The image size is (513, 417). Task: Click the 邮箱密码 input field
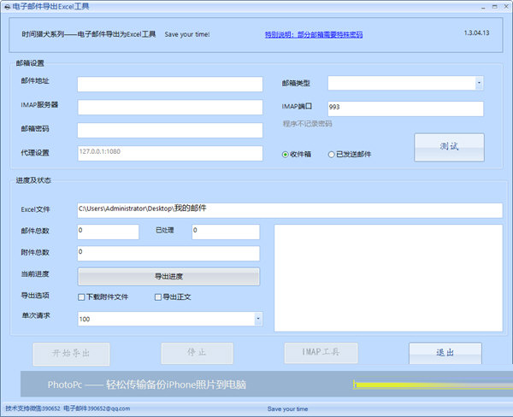(169, 130)
